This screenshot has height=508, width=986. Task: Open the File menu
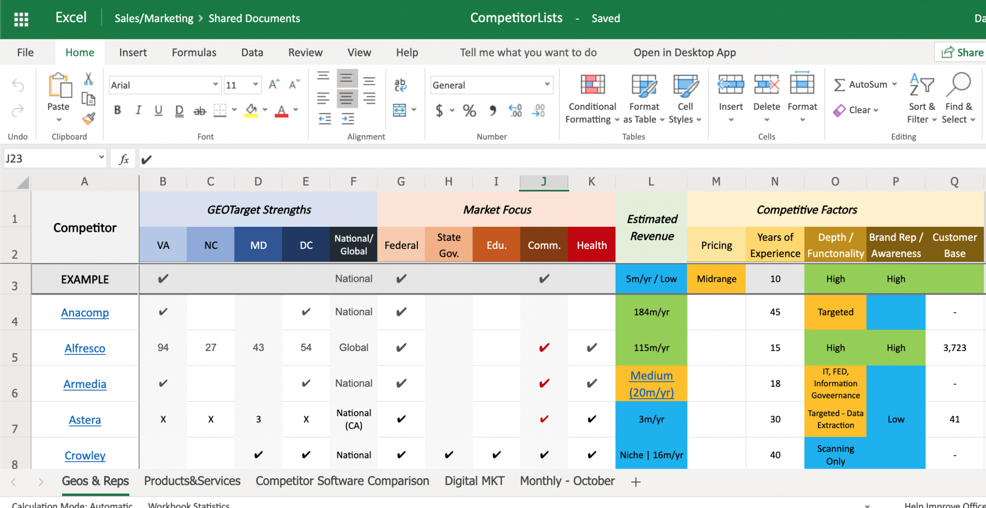(x=25, y=52)
